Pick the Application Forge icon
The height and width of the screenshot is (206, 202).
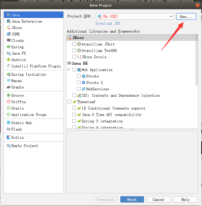8,115
